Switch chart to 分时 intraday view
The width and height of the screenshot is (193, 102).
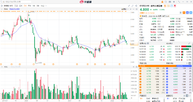pyautogui.click(x=11, y=6)
